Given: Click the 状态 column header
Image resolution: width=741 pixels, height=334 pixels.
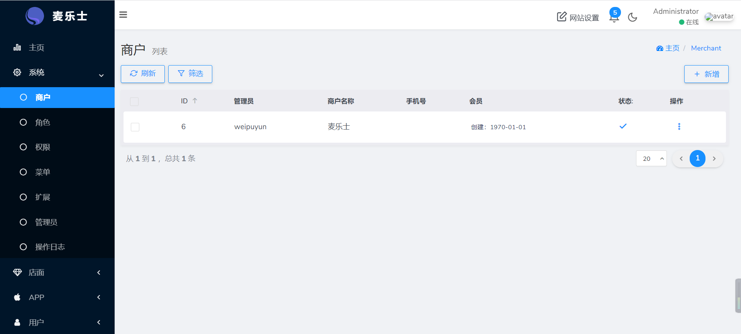Looking at the screenshot, I should (626, 101).
